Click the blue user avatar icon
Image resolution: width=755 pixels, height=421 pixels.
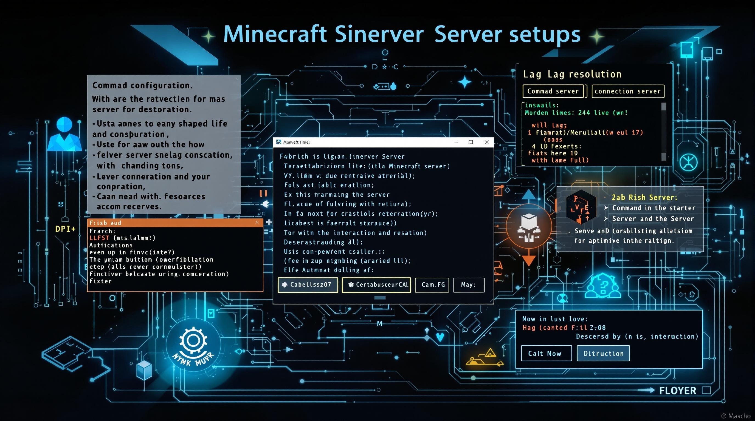click(x=64, y=134)
